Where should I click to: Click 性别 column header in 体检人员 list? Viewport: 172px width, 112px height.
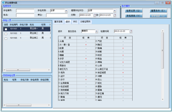coord(43,24)
